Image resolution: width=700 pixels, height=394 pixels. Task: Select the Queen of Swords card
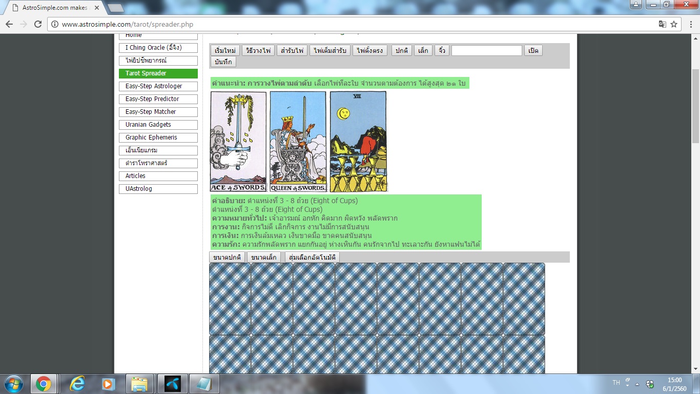(298, 142)
